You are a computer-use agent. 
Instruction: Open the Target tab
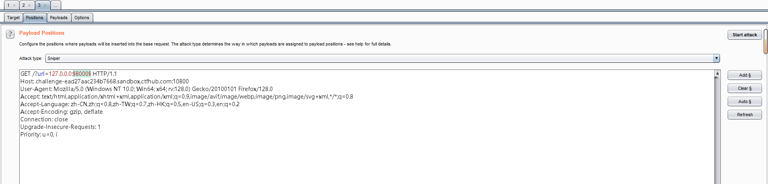13,18
